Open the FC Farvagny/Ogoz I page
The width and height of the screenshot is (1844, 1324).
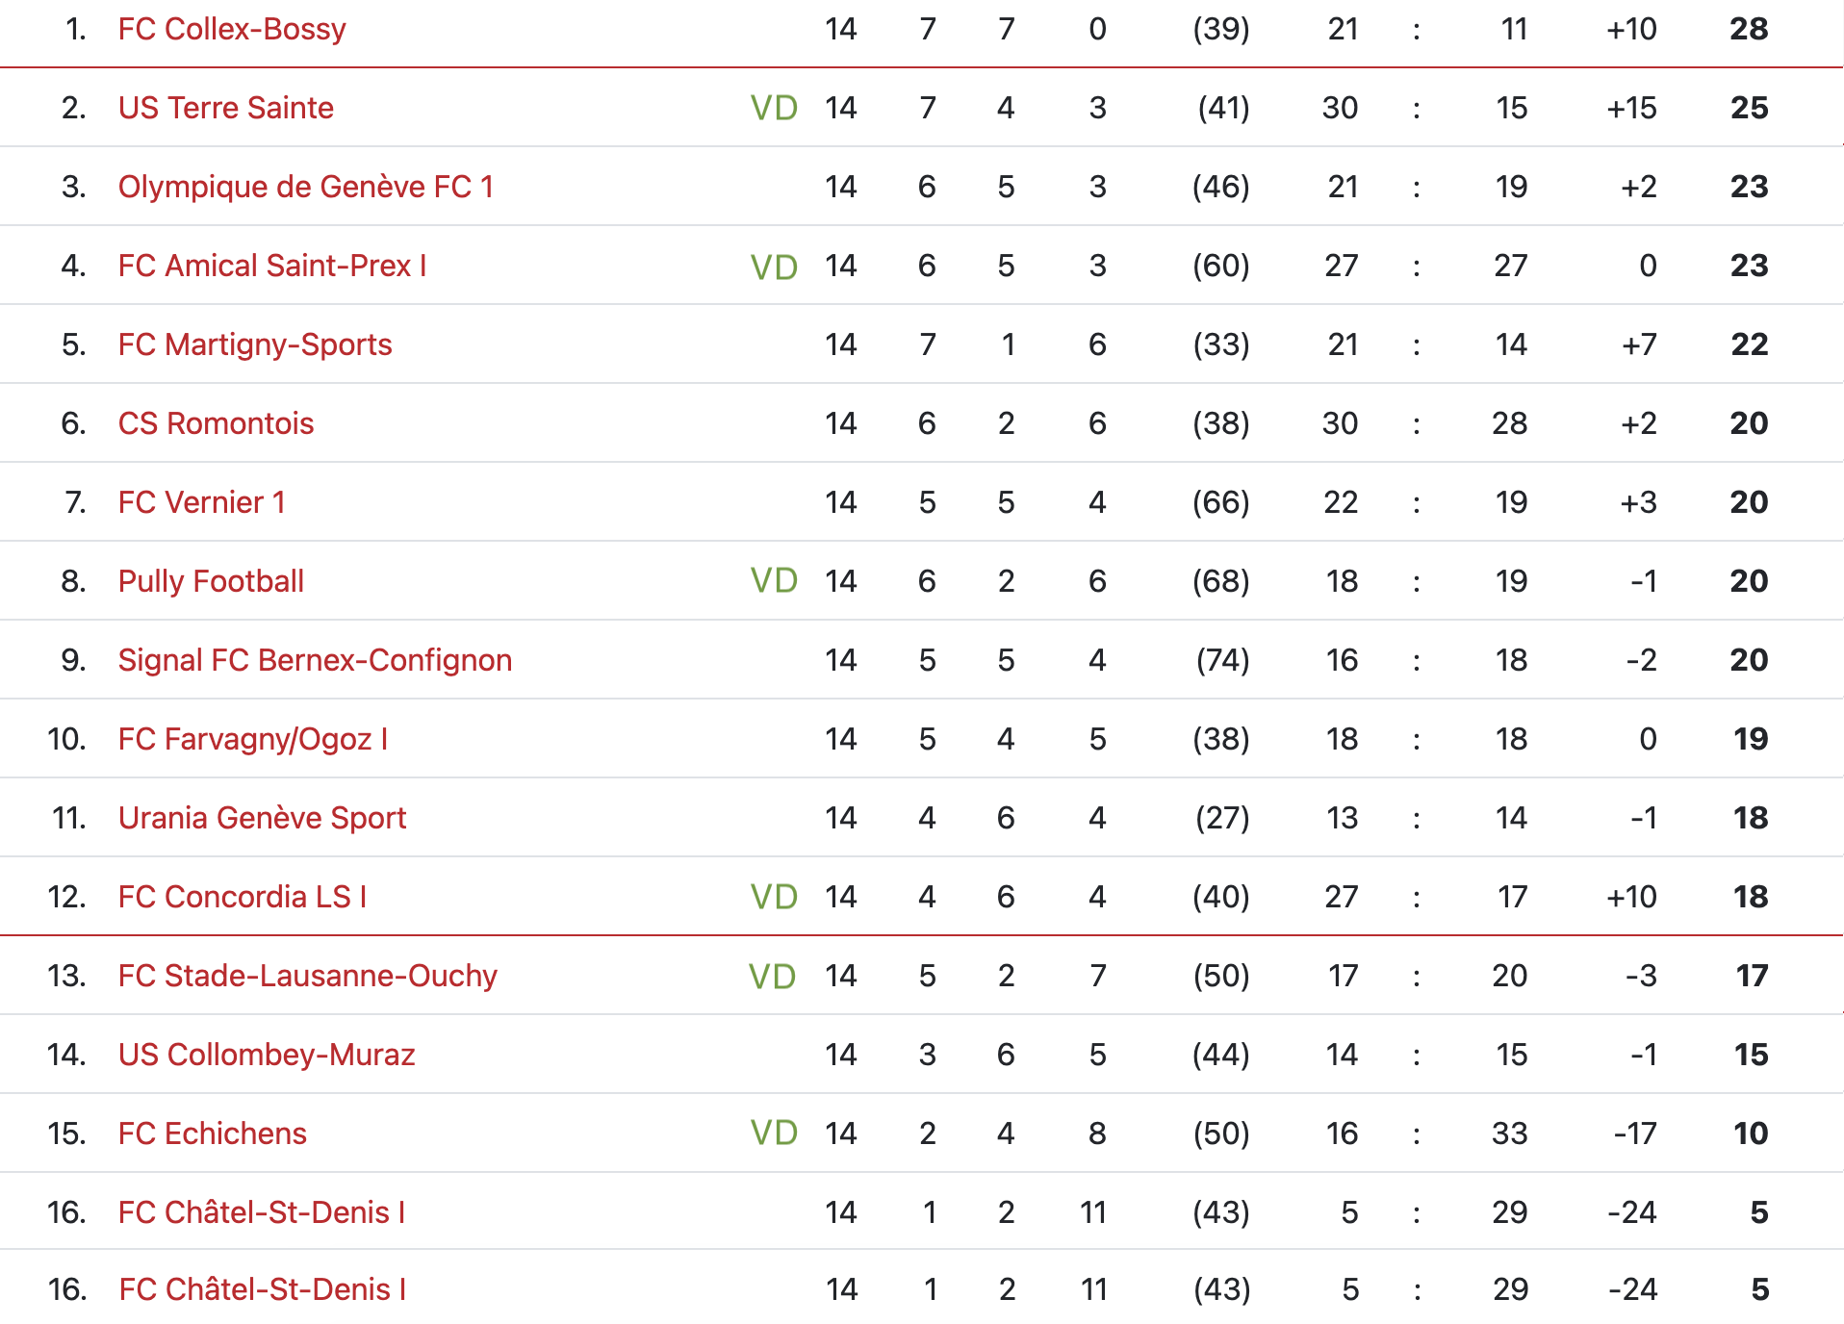[x=253, y=739]
